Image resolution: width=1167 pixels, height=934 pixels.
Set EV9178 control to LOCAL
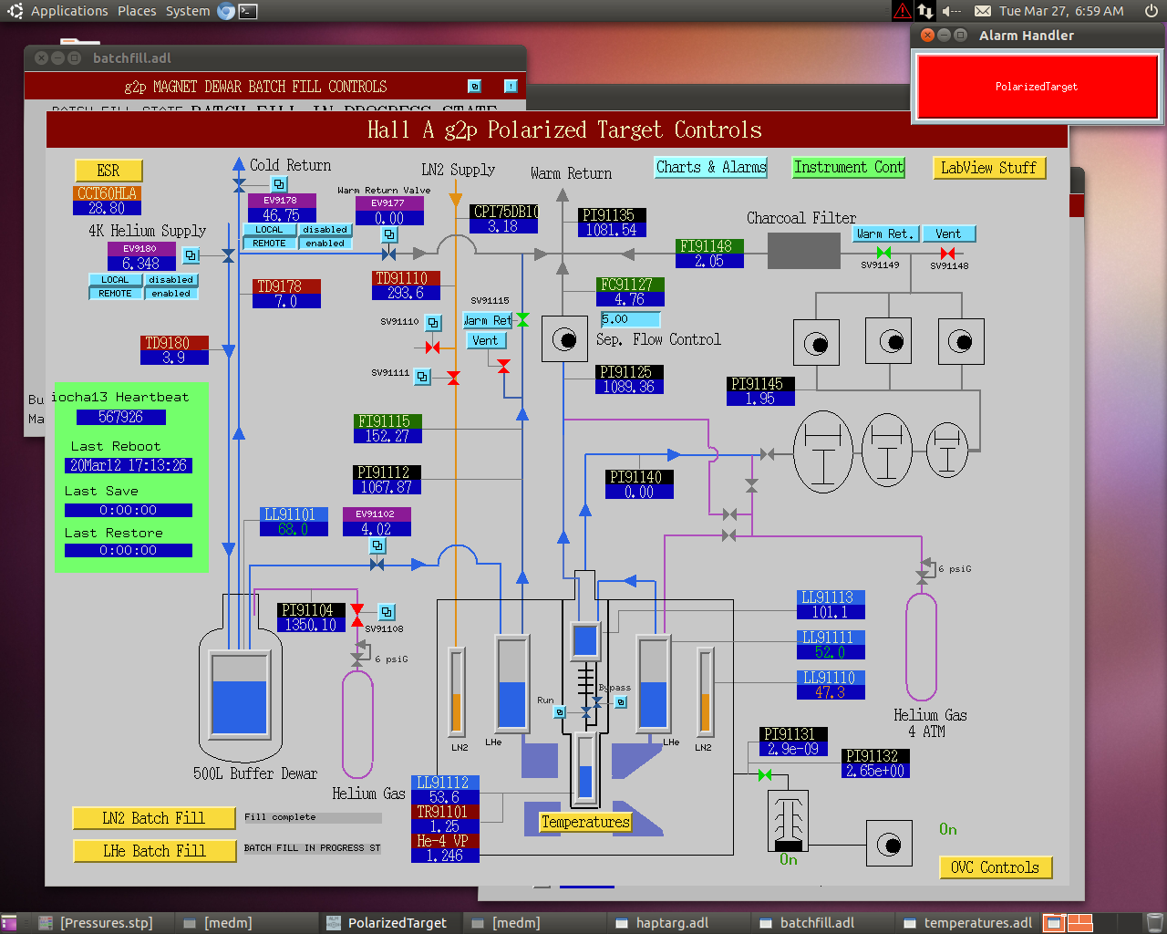point(270,230)
